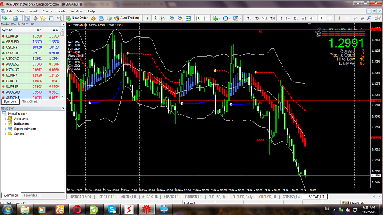Open the Indicators dropdown arrow
Viewport: 383px width, 215px height.
point(219,18)
